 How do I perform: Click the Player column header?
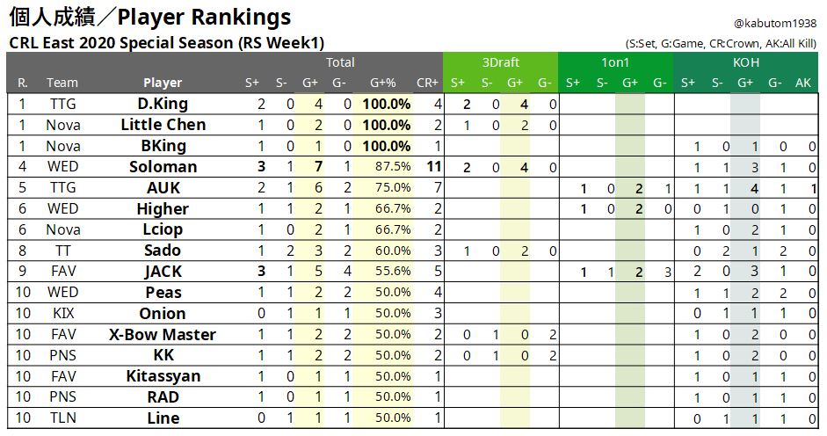click(163, 83)
